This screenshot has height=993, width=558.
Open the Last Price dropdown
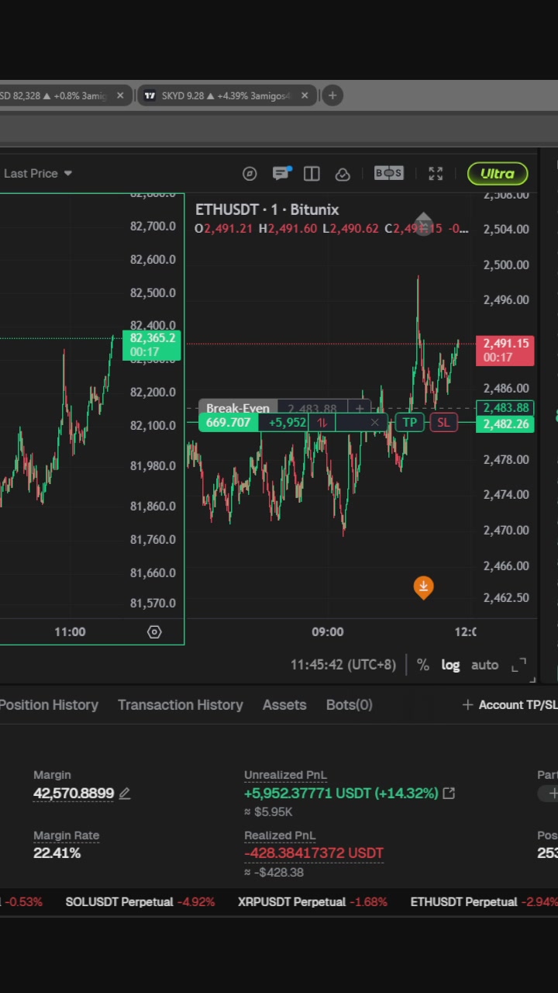point(37,173)
